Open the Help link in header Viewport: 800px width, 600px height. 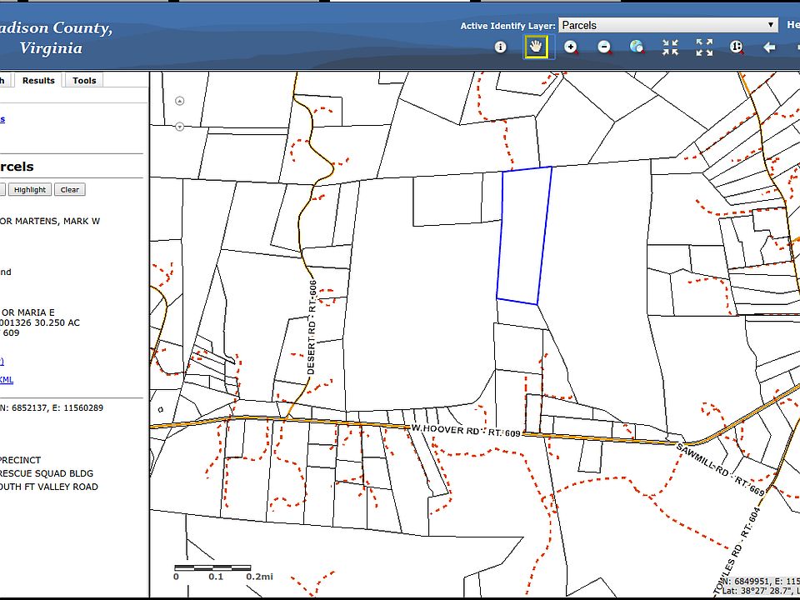792,24
